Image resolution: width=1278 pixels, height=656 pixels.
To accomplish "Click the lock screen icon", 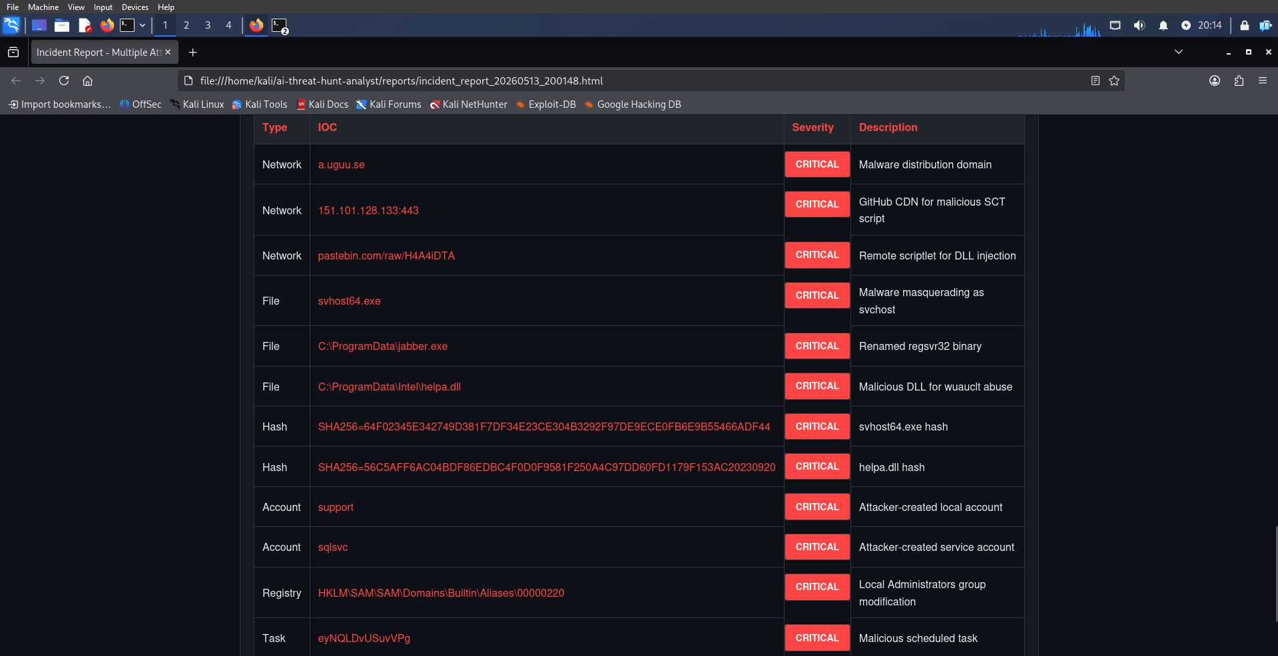I will (1244, 25).
